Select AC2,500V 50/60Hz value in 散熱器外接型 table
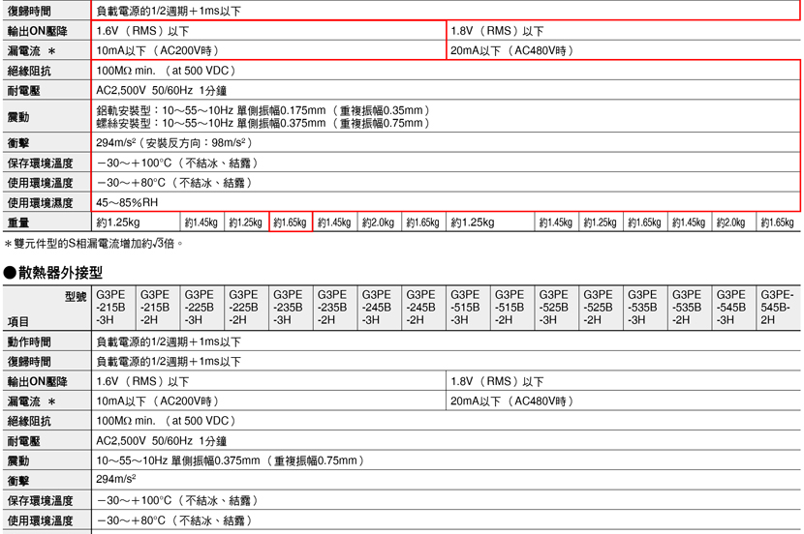804x534 pixels. tap(162, 441)
